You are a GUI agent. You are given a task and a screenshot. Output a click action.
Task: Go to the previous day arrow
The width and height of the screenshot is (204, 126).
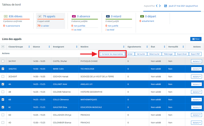(157, 6)
